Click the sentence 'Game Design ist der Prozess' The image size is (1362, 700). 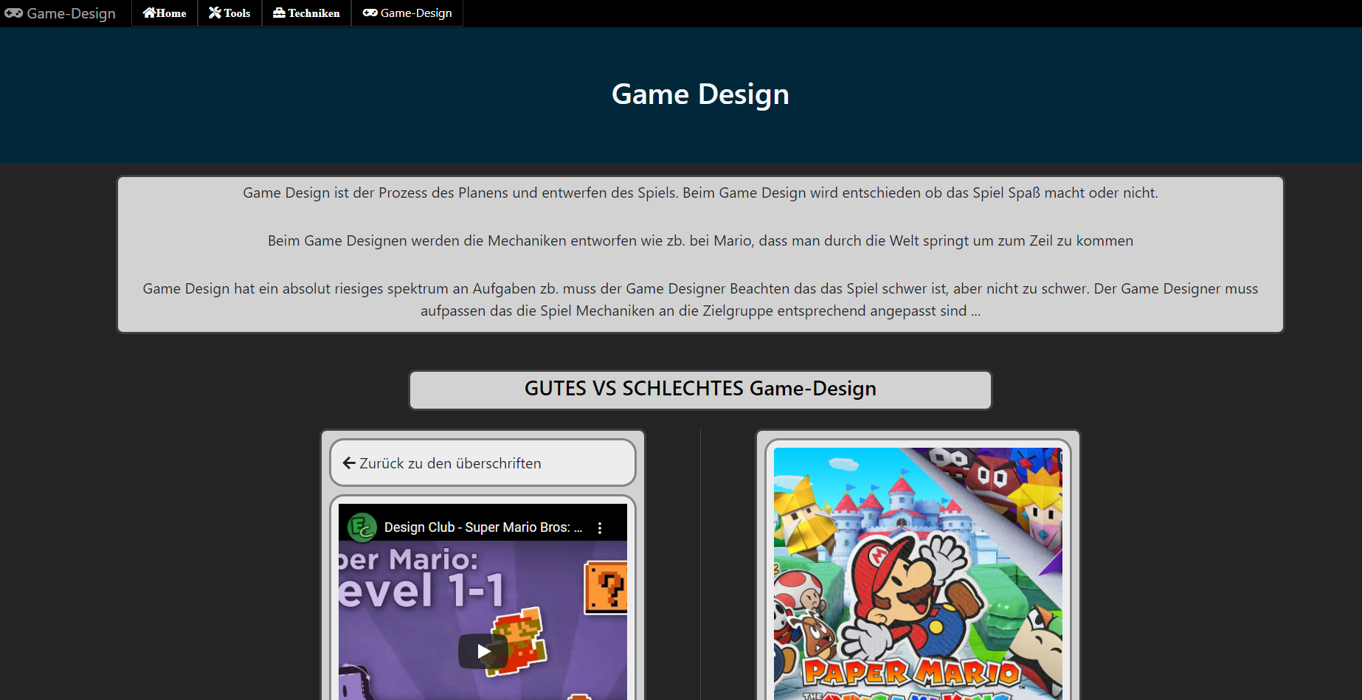[700, 193]
